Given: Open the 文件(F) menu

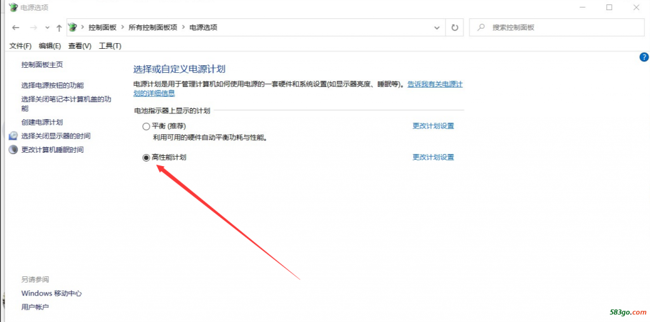Looking at the screenshot, I should point(20,46).
